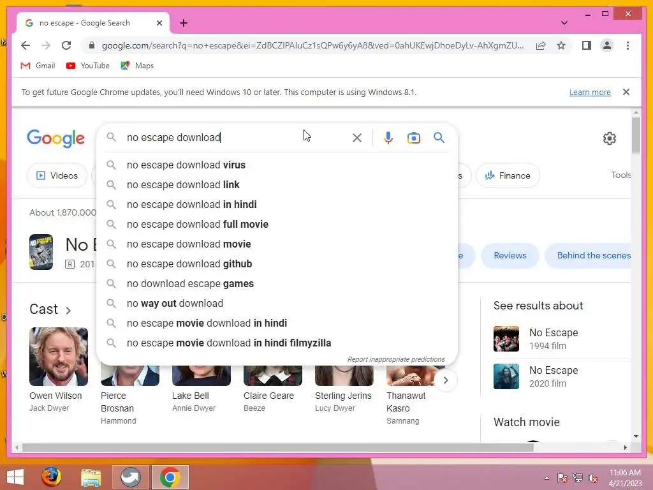Reload the current page

[66, 45]
